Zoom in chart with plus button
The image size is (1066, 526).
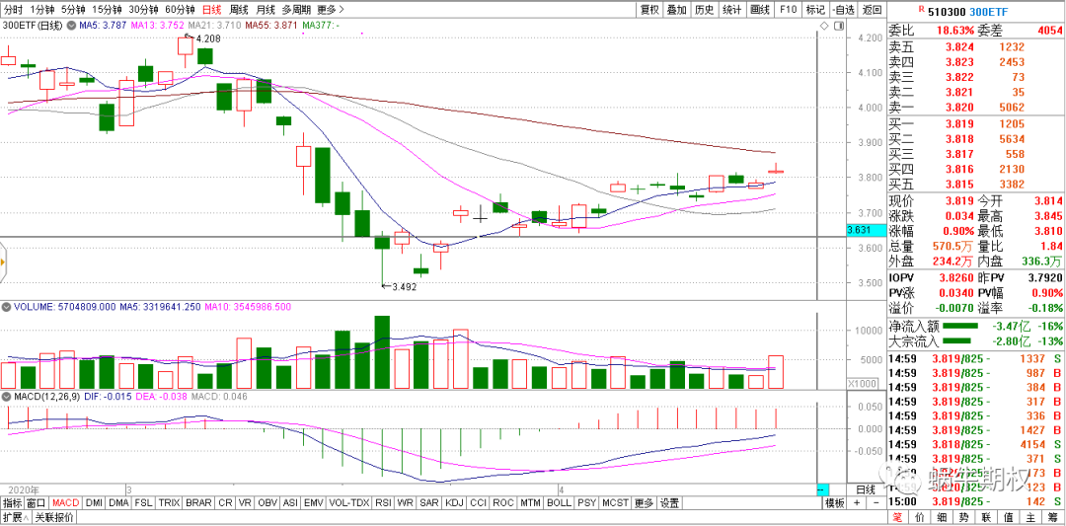pyautogui.click(x=857, y=503)
